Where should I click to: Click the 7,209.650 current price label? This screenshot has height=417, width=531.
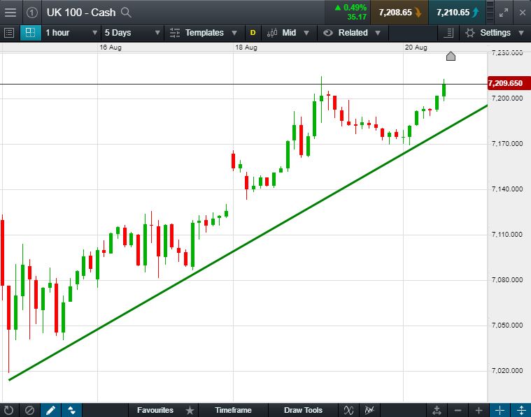[506, 83]
